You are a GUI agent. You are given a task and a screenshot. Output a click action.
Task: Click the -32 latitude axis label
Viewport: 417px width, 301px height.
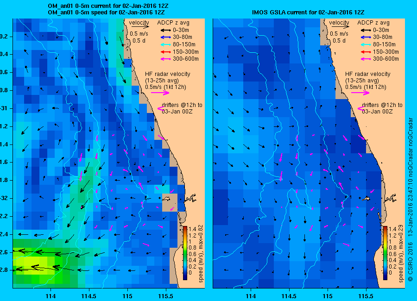click(4, 198)
